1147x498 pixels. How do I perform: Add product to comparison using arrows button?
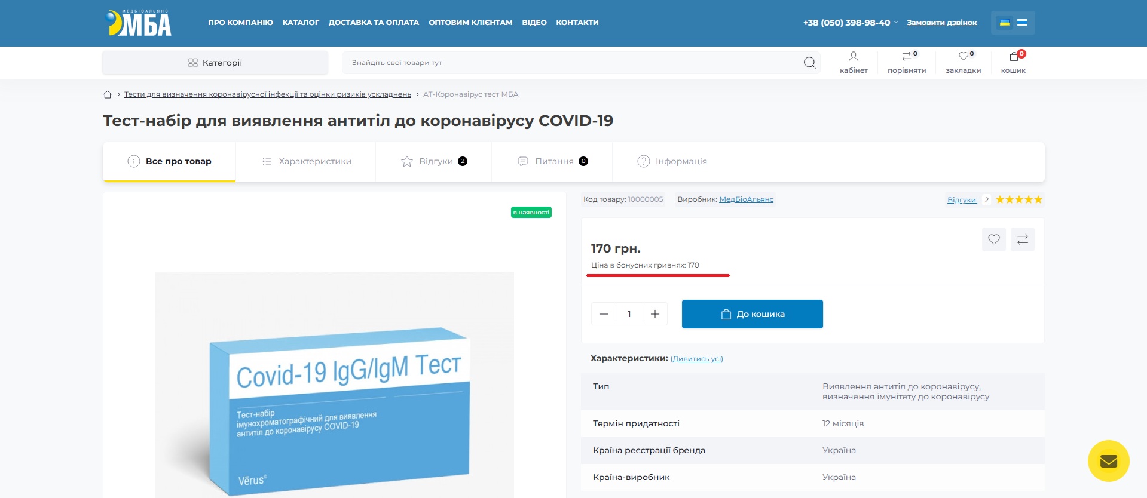click(1022, 239)
